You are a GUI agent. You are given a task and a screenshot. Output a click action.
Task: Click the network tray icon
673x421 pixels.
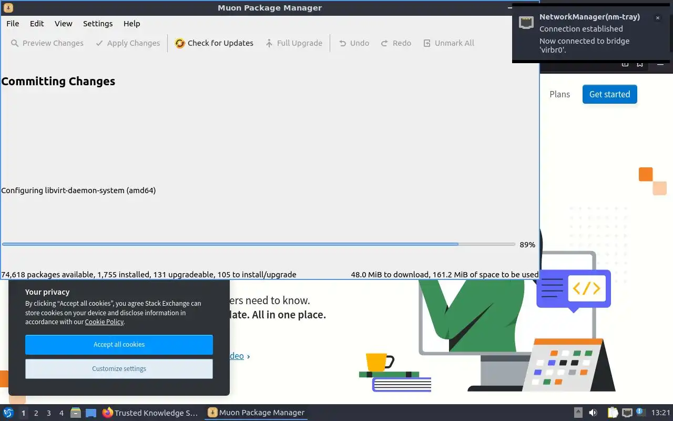627,413
